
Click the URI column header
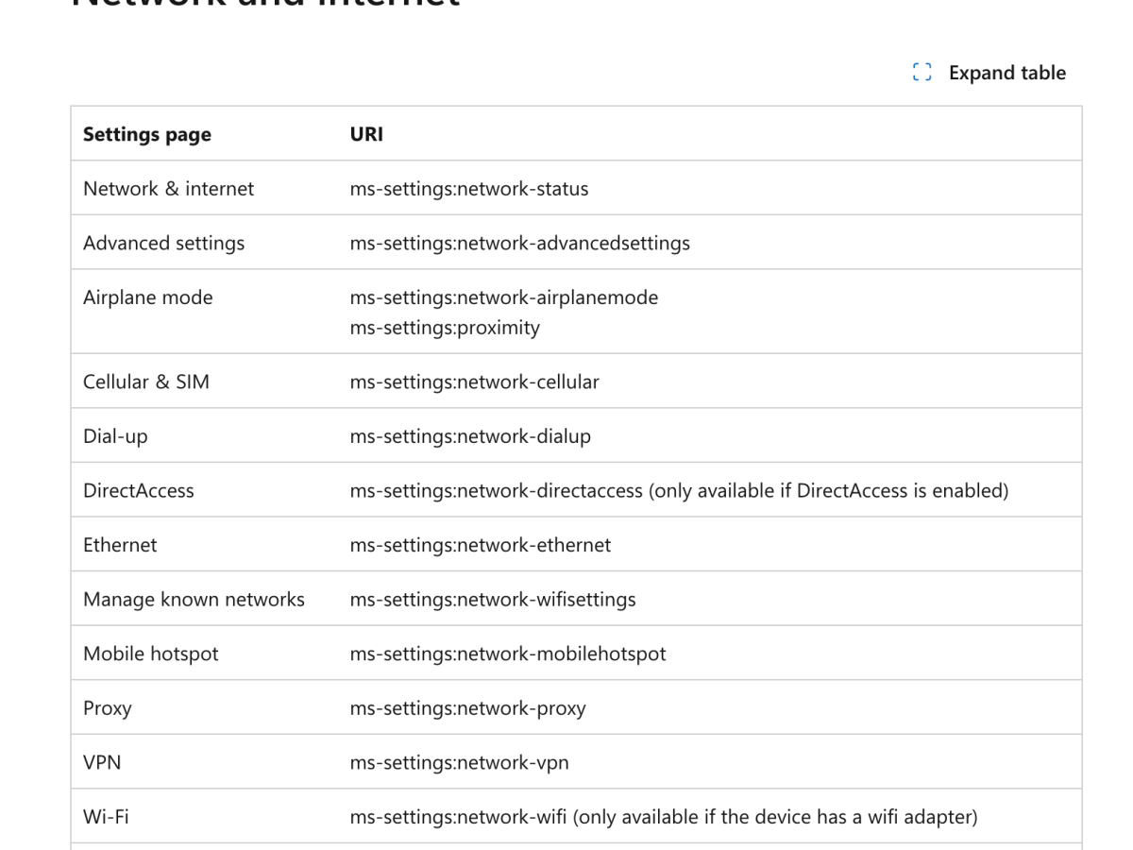click(x=366, y=134)
